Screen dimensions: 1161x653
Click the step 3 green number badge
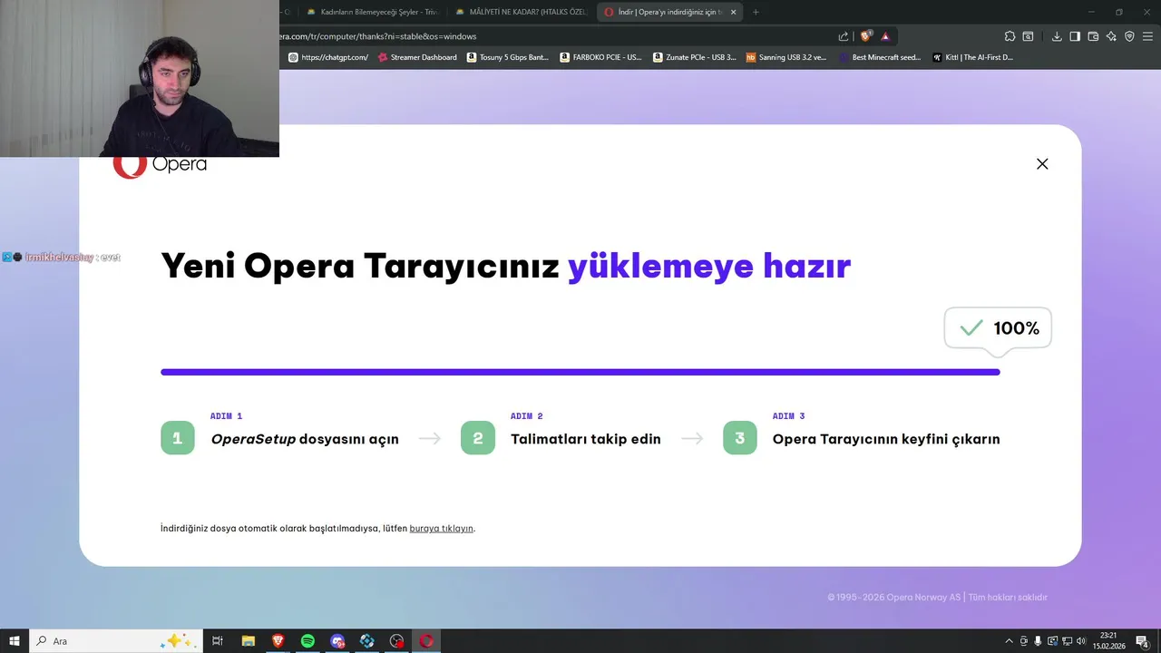[x=740, y=438]
